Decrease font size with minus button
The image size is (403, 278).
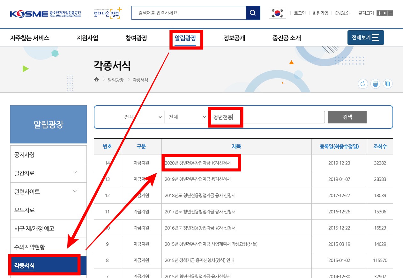pos(390,13)
